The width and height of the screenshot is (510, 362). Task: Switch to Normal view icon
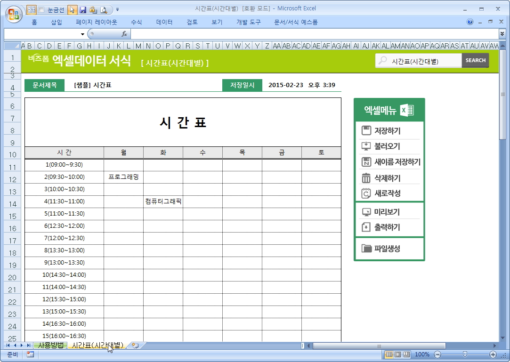389,354
